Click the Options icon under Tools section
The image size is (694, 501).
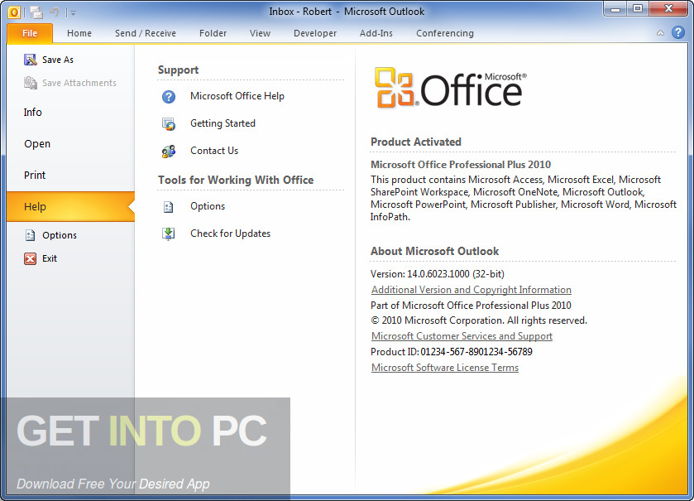click(169, 207)
